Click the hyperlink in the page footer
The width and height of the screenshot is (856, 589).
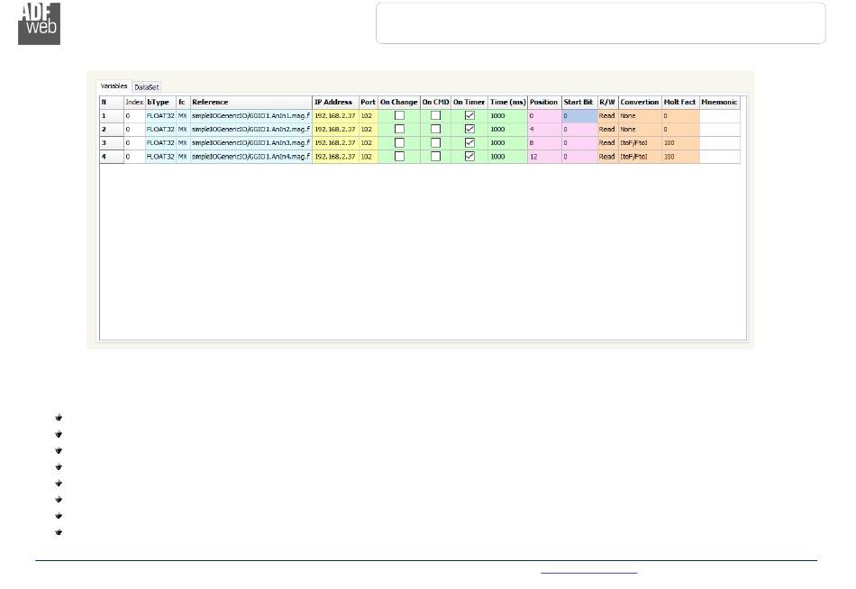coord(588,571)
